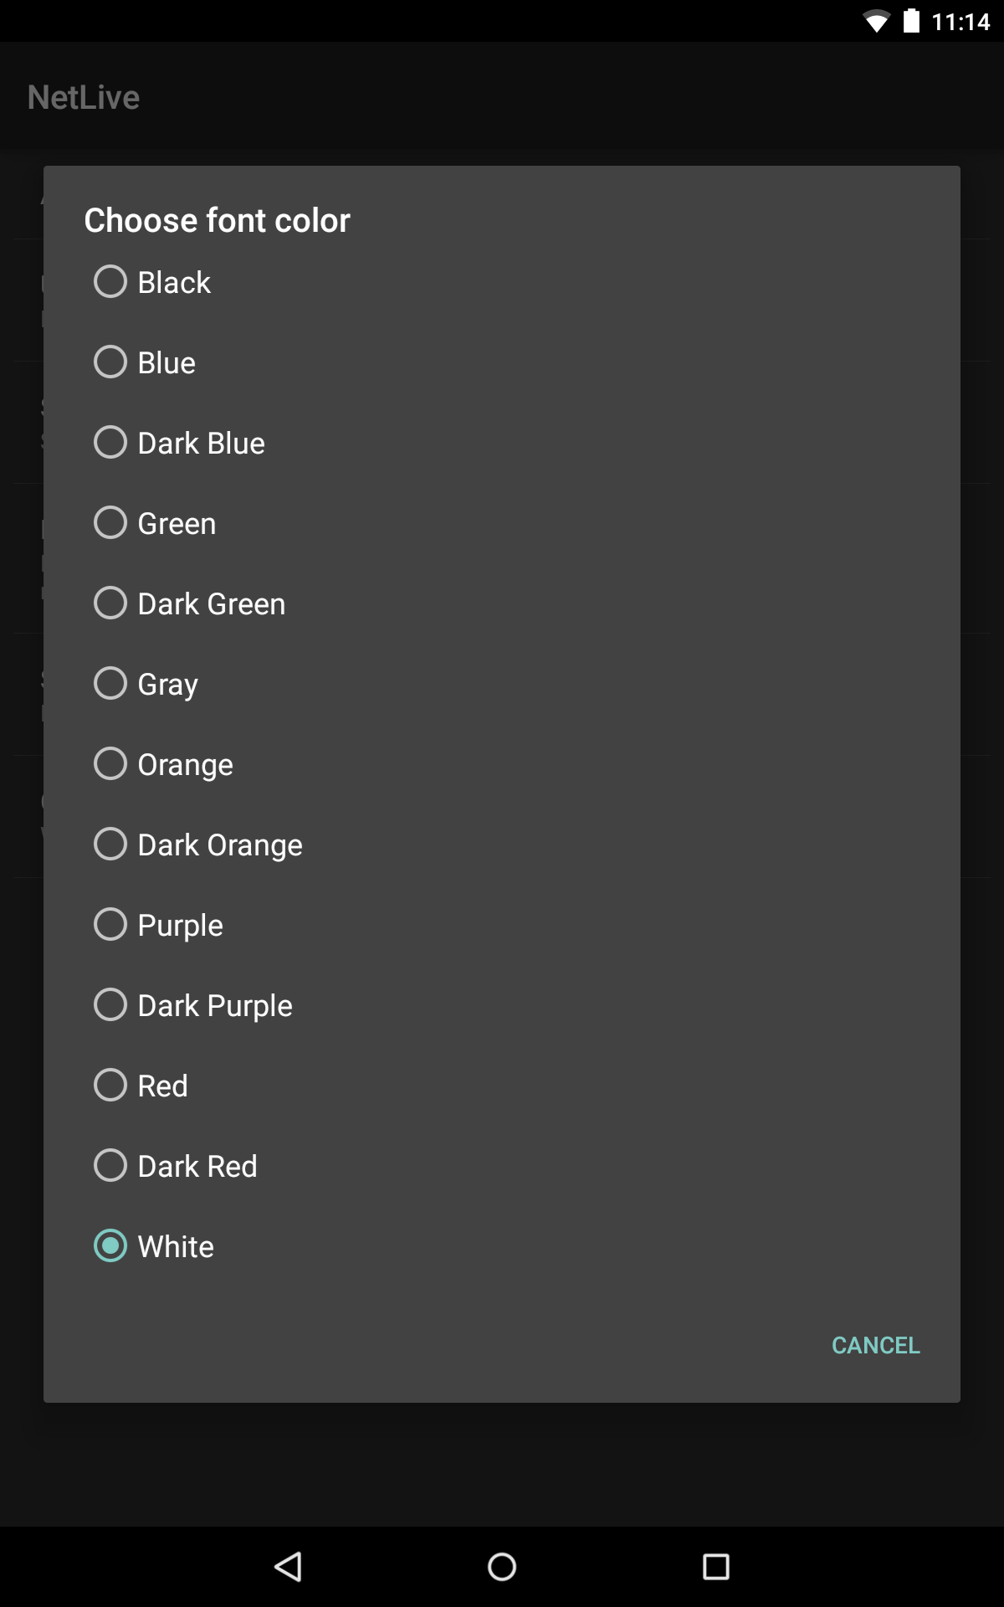
Task: Select the Orange radio button
Action: (x=110, y=764)
